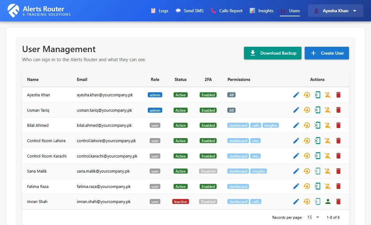The image size is (371, 225).
Task: Click the Email column header
Action: (82, 80)
